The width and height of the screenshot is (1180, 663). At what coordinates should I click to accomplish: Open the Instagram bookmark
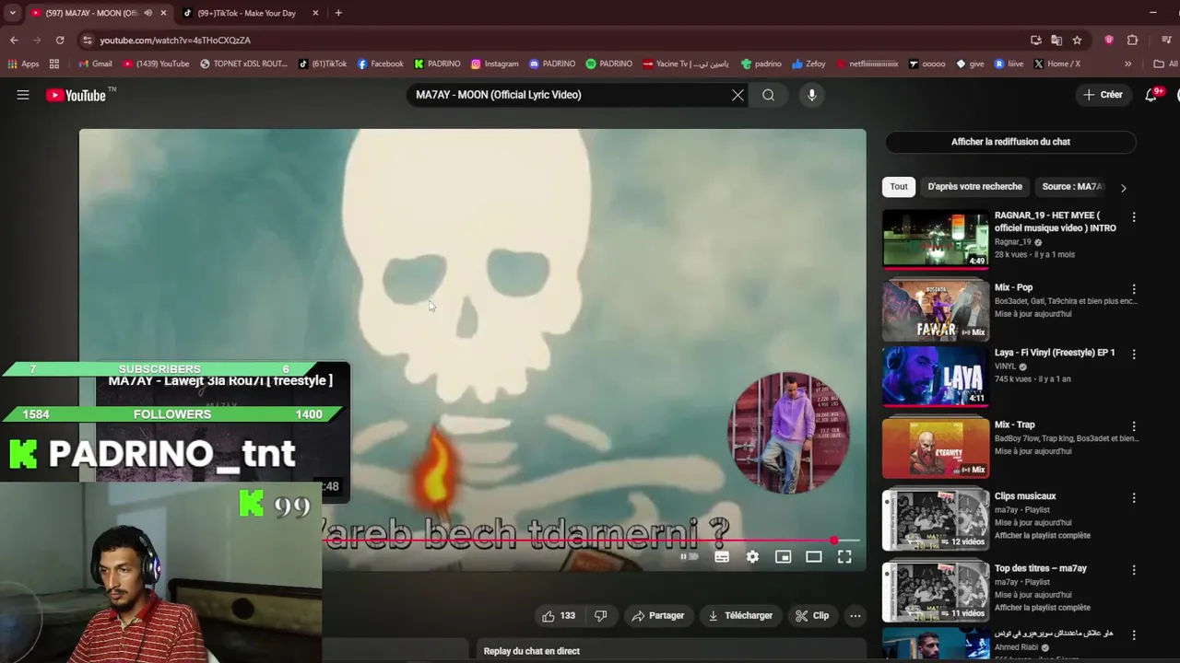click(x=494, y=64)
